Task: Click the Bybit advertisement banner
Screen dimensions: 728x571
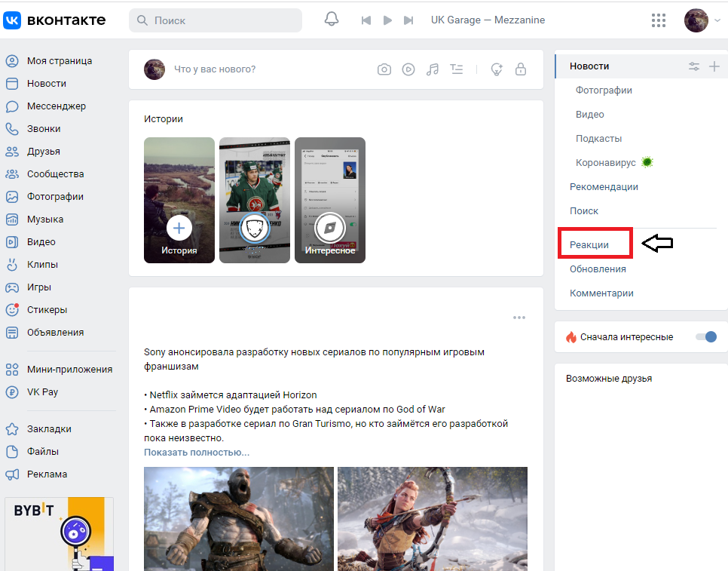Action: tap(59, 534)
